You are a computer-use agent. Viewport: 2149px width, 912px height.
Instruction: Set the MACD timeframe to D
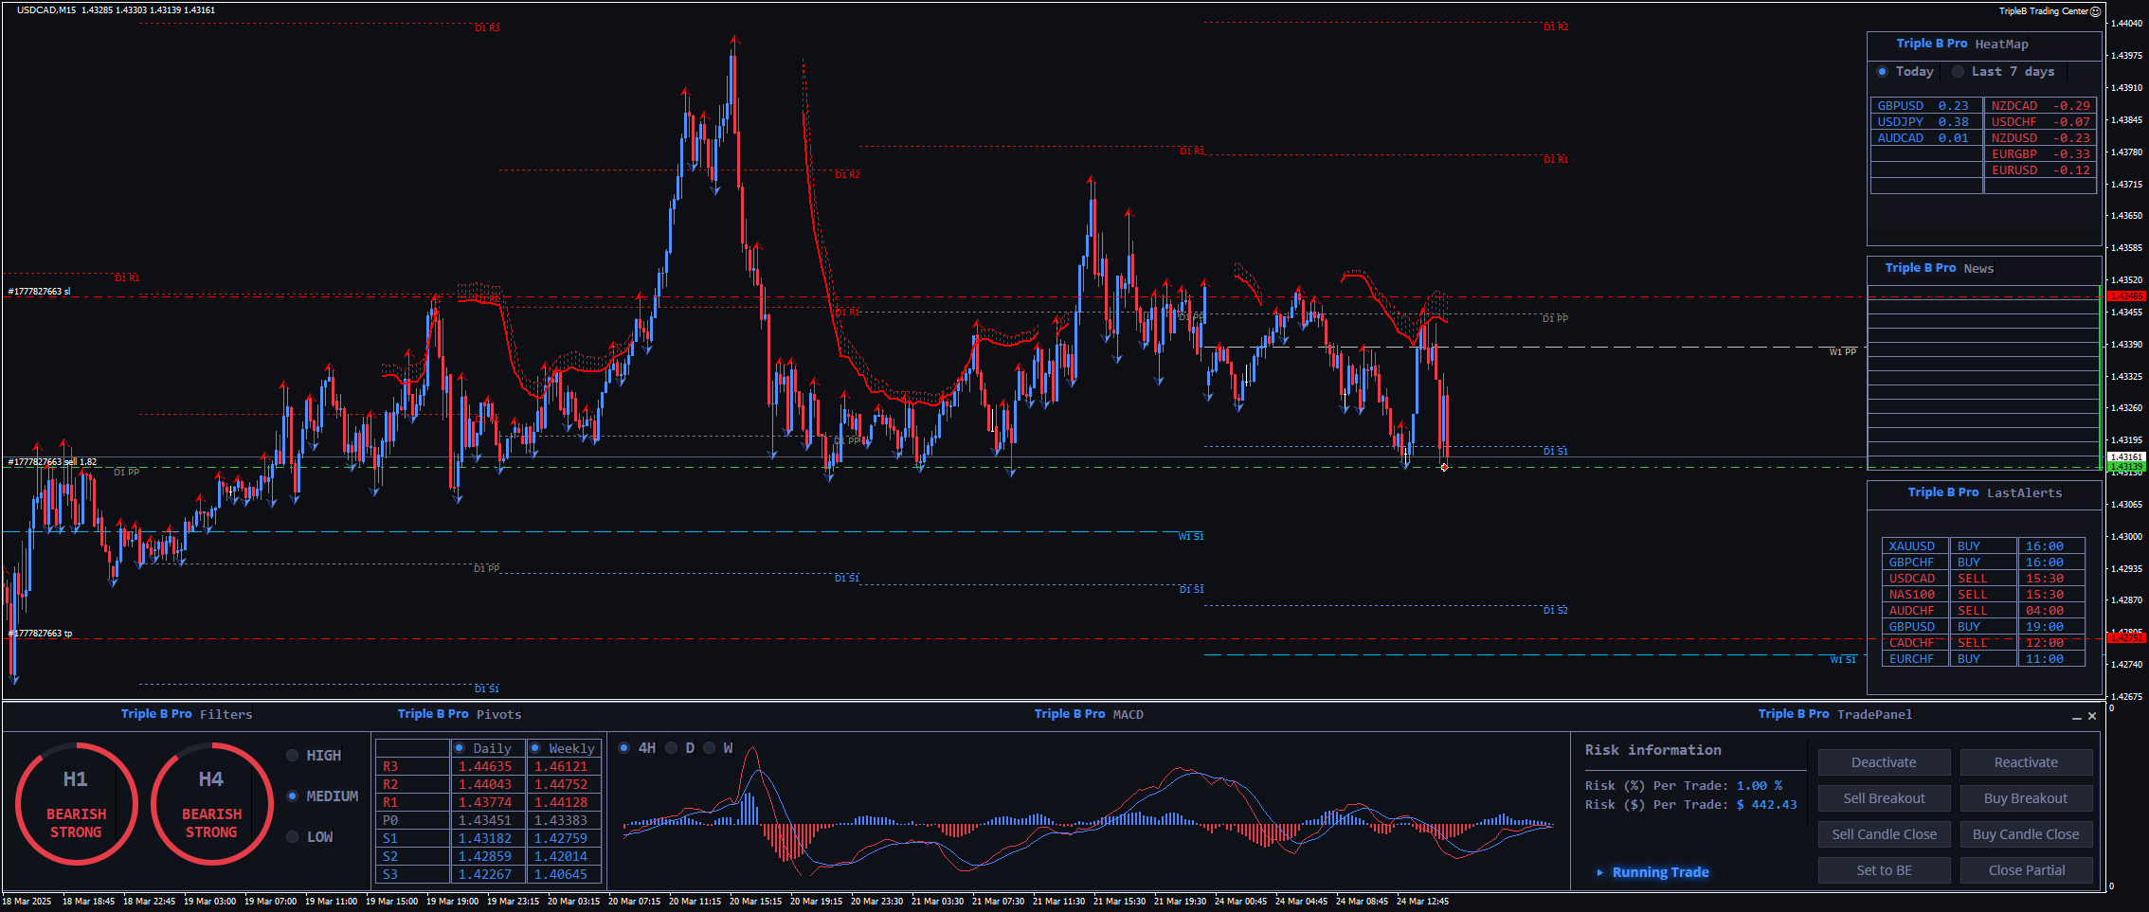point(672,748)
